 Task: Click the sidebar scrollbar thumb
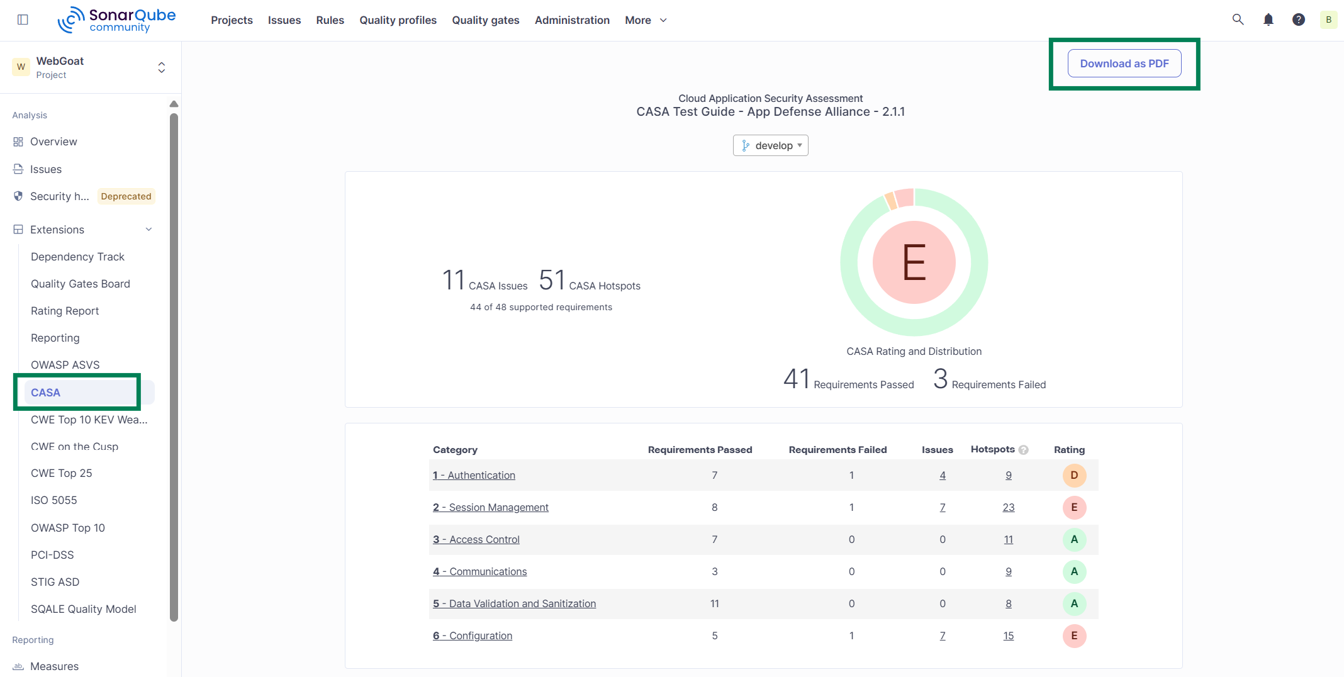(174, 367)
